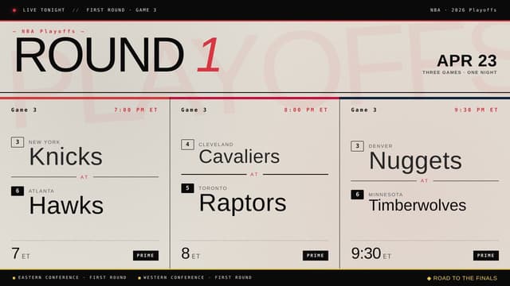510x286 pixels.
Task: Click the Timberwolves seed 6 badge
Action: pos(358,195)
